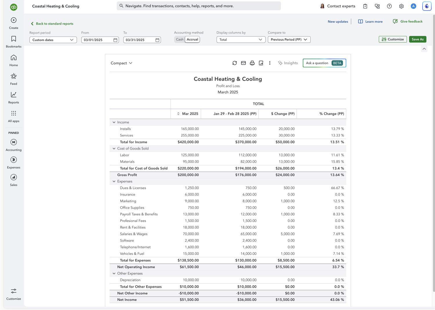Open the Compact view dropdown
Image resolution: width=435 pixels, height=310 pixels.
pos(122,63)
